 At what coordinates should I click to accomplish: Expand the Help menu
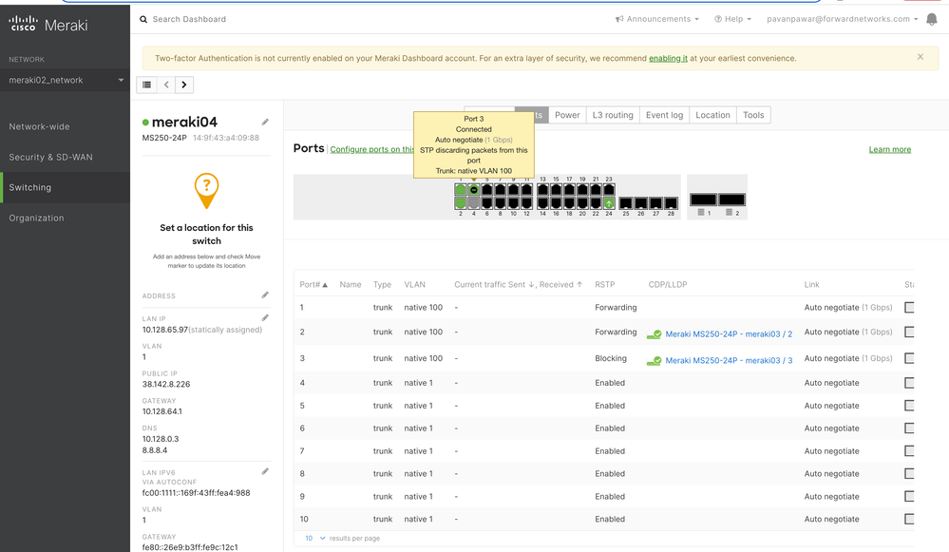(x=732, y=19)
